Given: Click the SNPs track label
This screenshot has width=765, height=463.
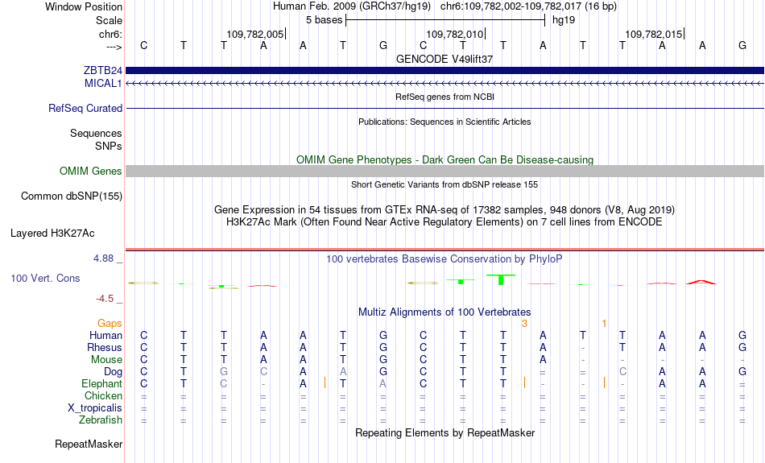Looking at the screenshot, I should tap(109, 146).
